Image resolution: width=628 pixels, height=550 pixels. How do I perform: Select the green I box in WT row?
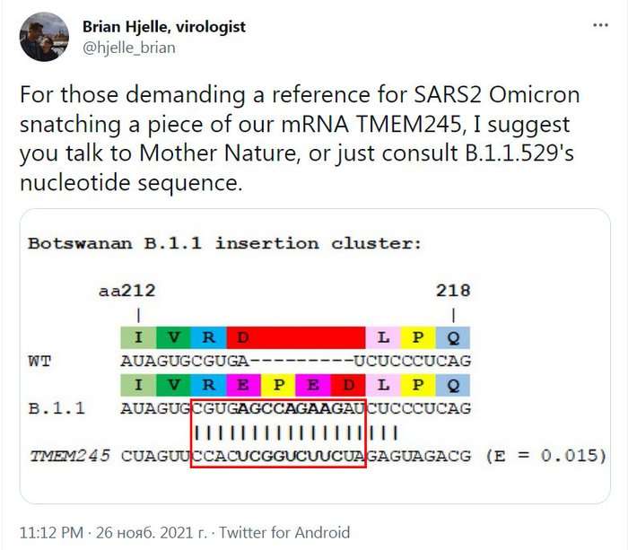point(138,337)
